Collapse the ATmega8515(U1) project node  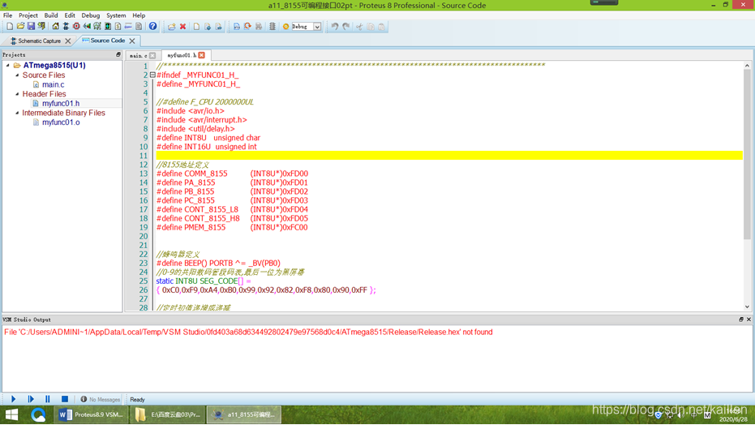[8, 65]
